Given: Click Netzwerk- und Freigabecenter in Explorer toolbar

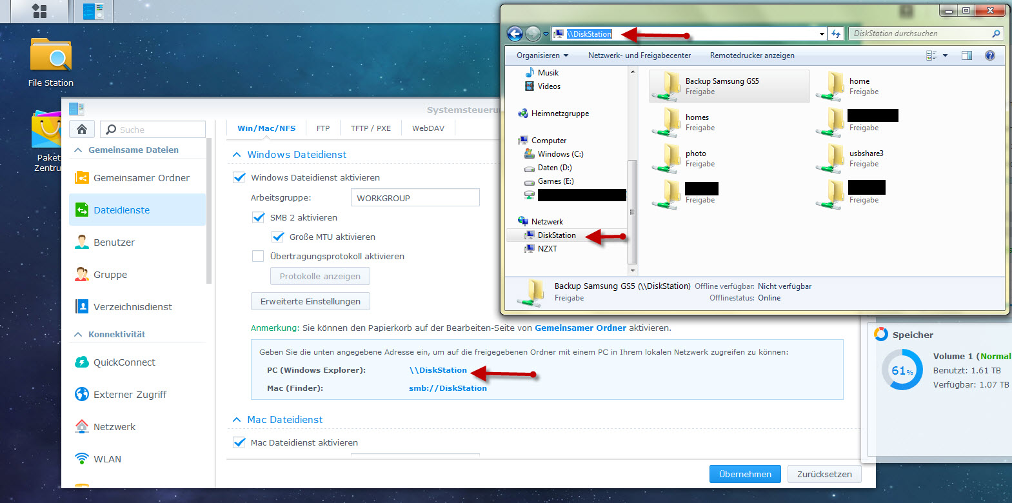Looking at the screenshot, I should click(x=639, y=55).
